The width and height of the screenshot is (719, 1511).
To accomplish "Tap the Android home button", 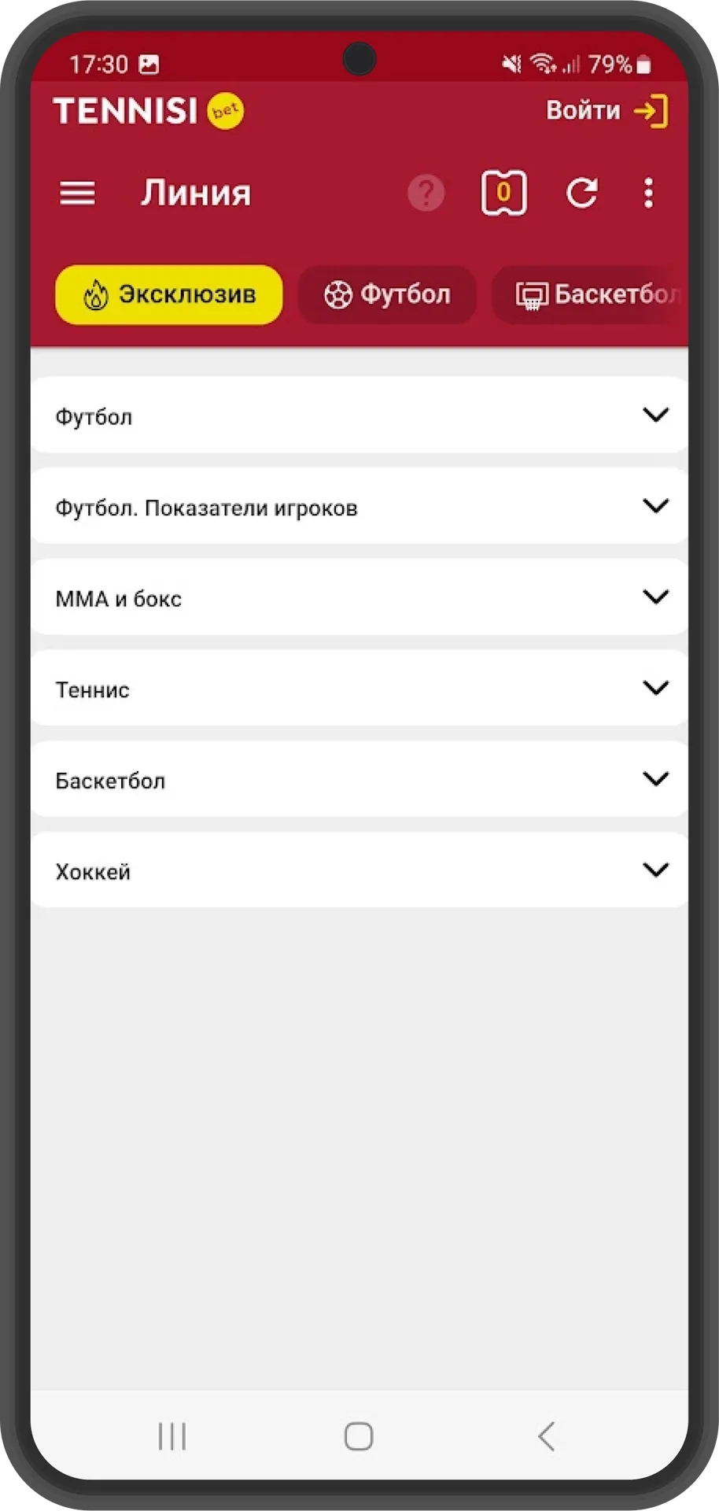I will (x=359, y=1436).
